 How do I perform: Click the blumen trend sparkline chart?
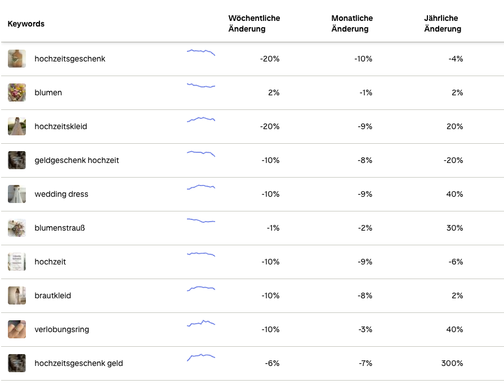[201, 86]
